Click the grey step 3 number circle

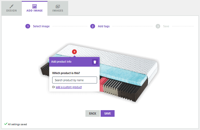point(158,26)
